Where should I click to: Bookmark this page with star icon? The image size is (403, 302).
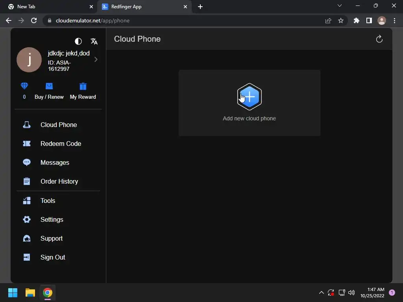341,20
